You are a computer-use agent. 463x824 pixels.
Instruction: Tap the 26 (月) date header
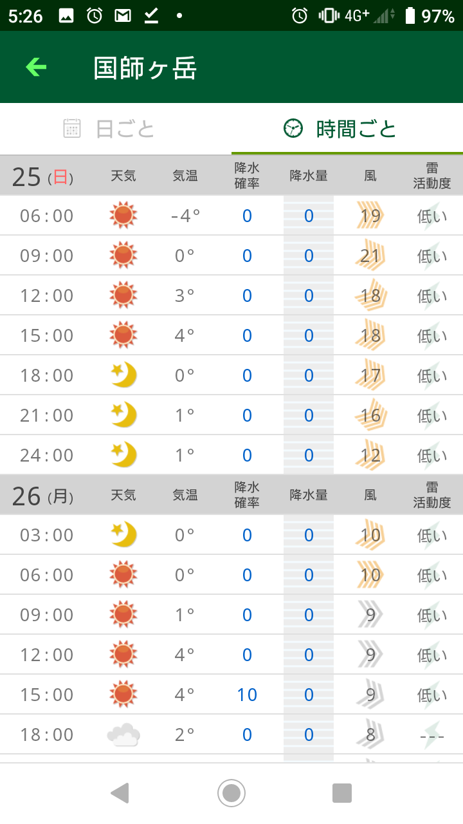pyautogui.click(x=42, y=496)
